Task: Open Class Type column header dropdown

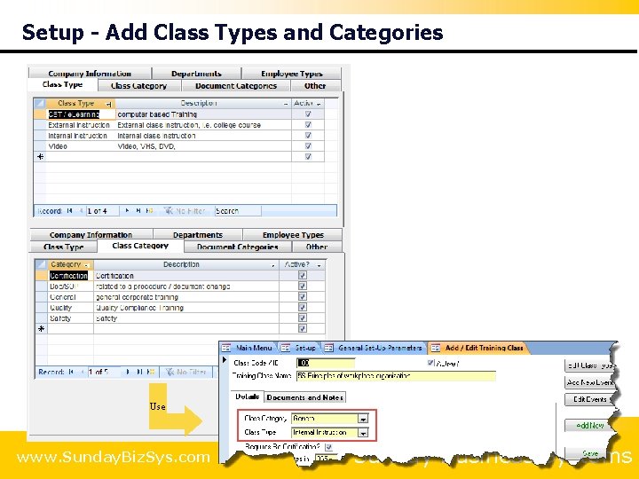Action: coord(108,104)
